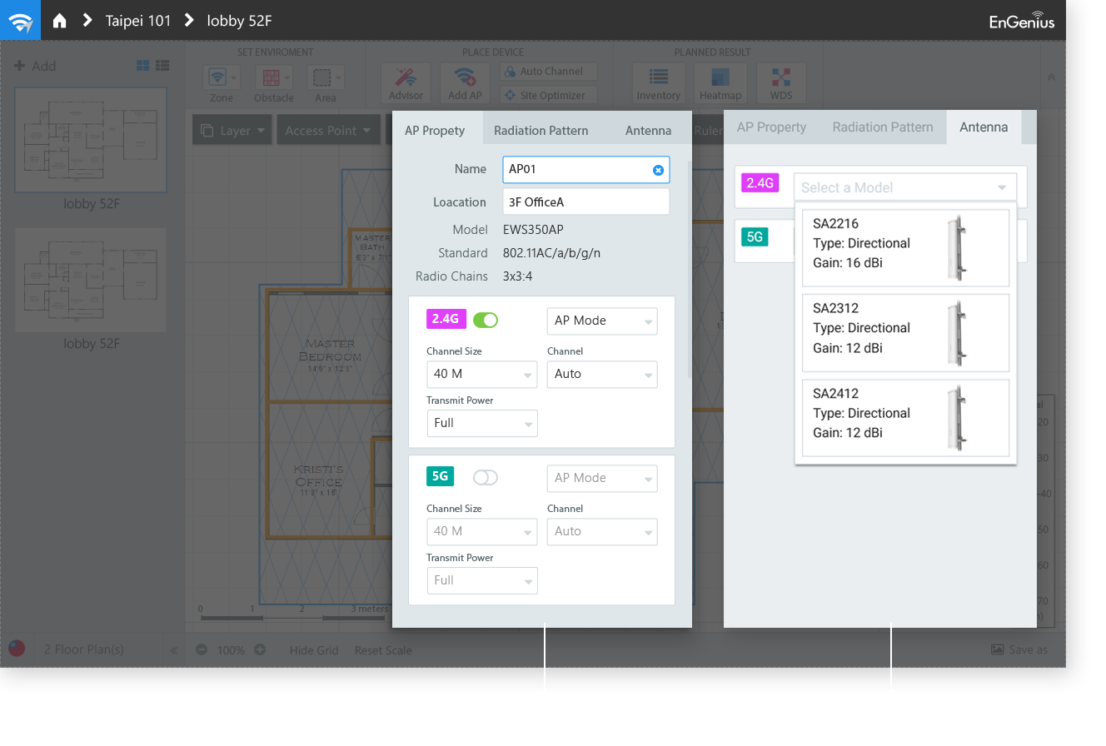The image size is (1106, 746).
Task: Click the 2 Floor Plan(s) status text
Action: pos(84,649)
